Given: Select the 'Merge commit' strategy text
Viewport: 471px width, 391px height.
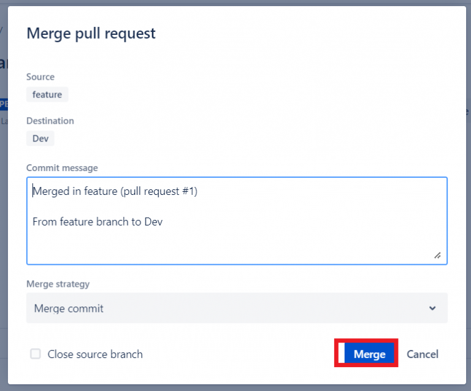Looking at the screenshot, I should [69, 308].
